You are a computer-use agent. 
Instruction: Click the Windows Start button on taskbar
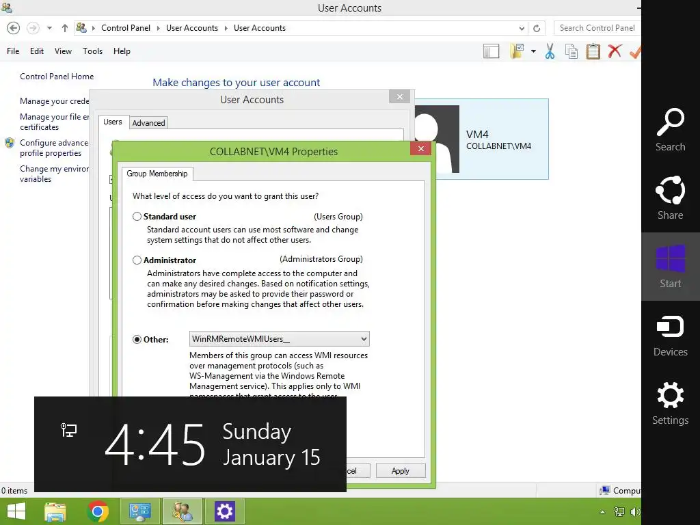[16, 511]
